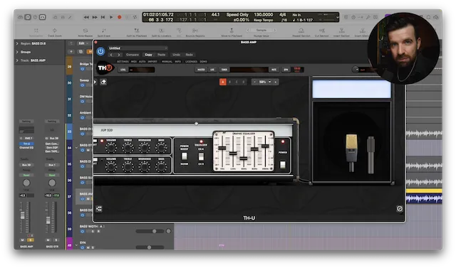Go to next plugin preset arrow
456x268 pixels.
tap(119, 55)
